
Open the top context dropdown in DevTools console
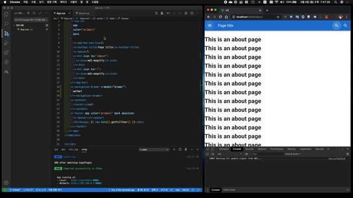(x=229, y=154)
